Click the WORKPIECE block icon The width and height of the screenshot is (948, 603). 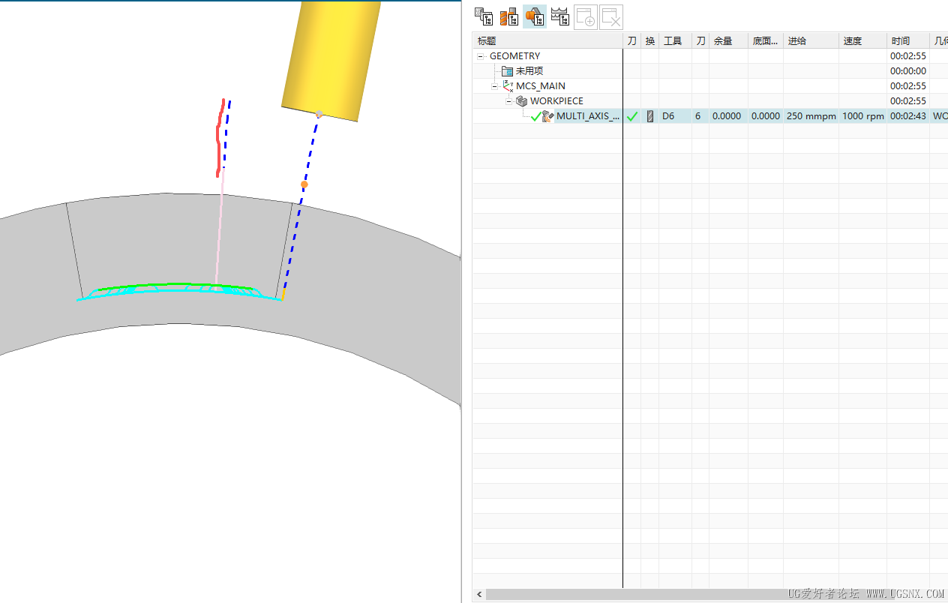tap(521, 101)
